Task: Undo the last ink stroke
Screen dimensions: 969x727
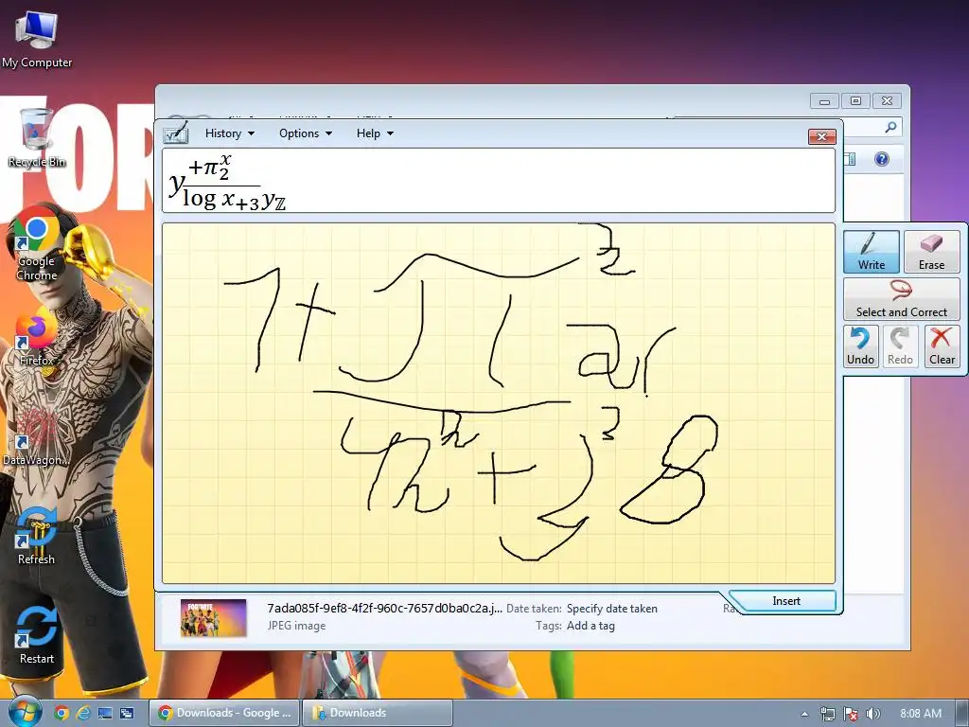Action: click(x=860, y=346)
